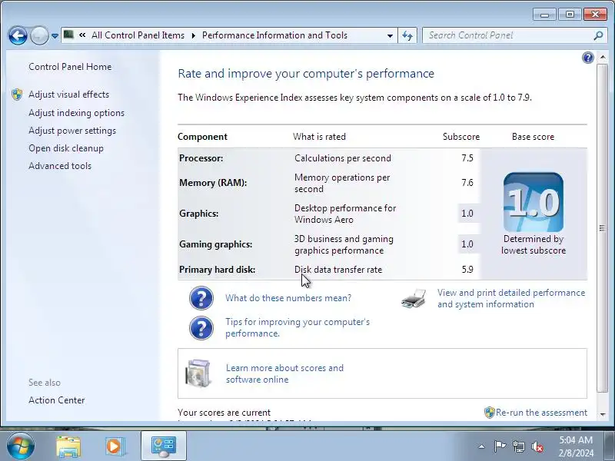Open the clock showing 5:04 AM

[x=576, y=446]
